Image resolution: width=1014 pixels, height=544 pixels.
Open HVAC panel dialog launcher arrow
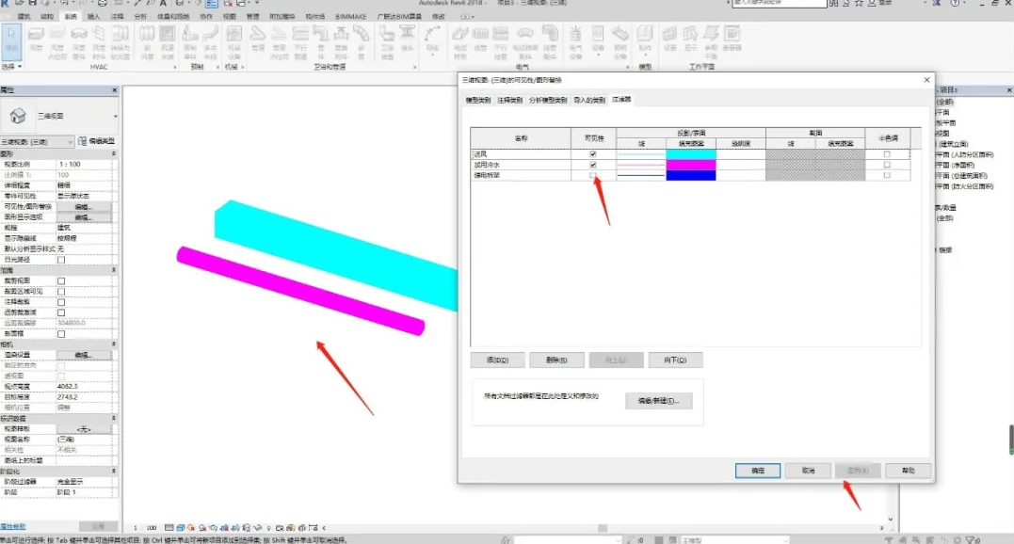point(174,67)
